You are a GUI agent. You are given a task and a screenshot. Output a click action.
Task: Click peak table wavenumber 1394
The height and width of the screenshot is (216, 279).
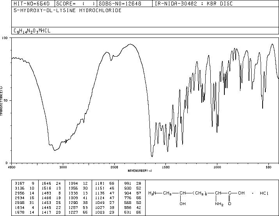(x=73, y=184)
